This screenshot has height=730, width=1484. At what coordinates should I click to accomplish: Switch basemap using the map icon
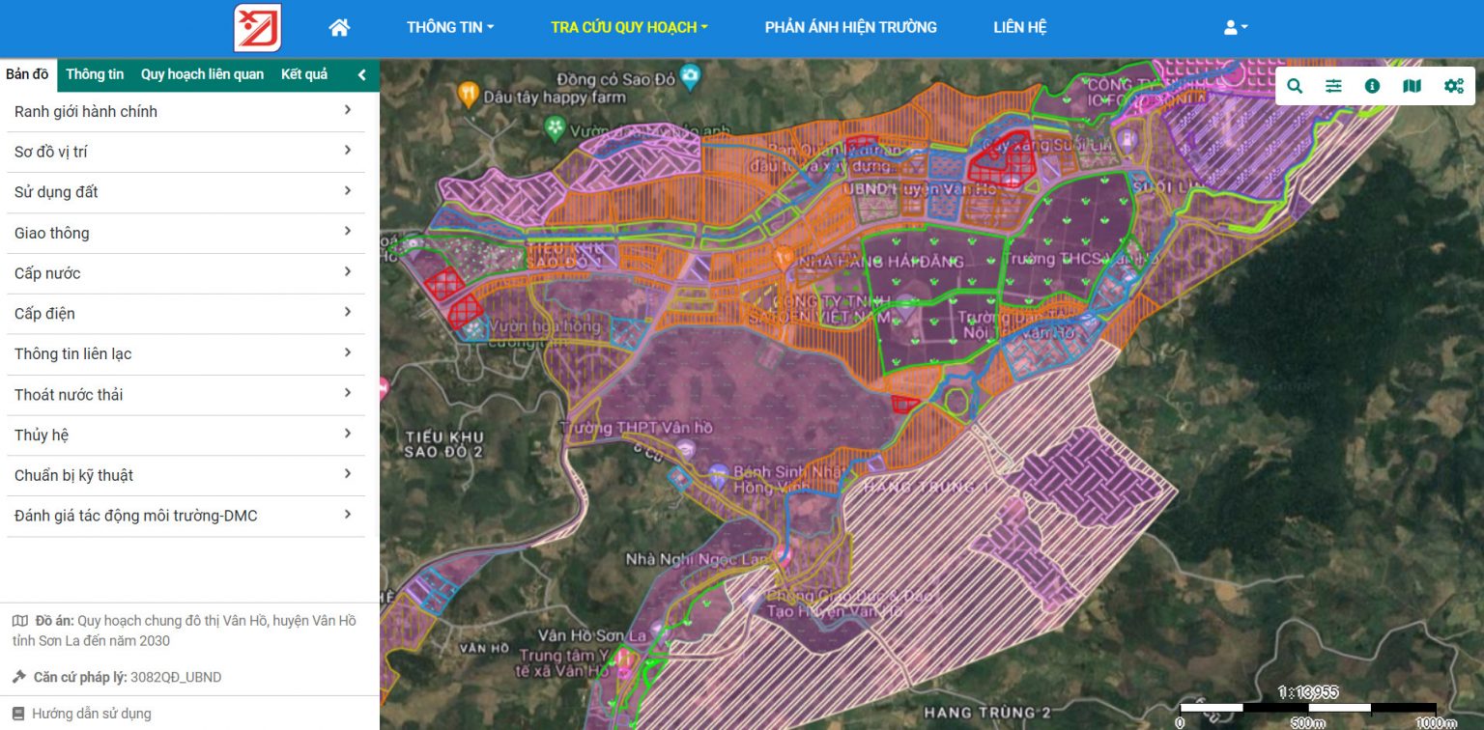tap(1412, 86)
